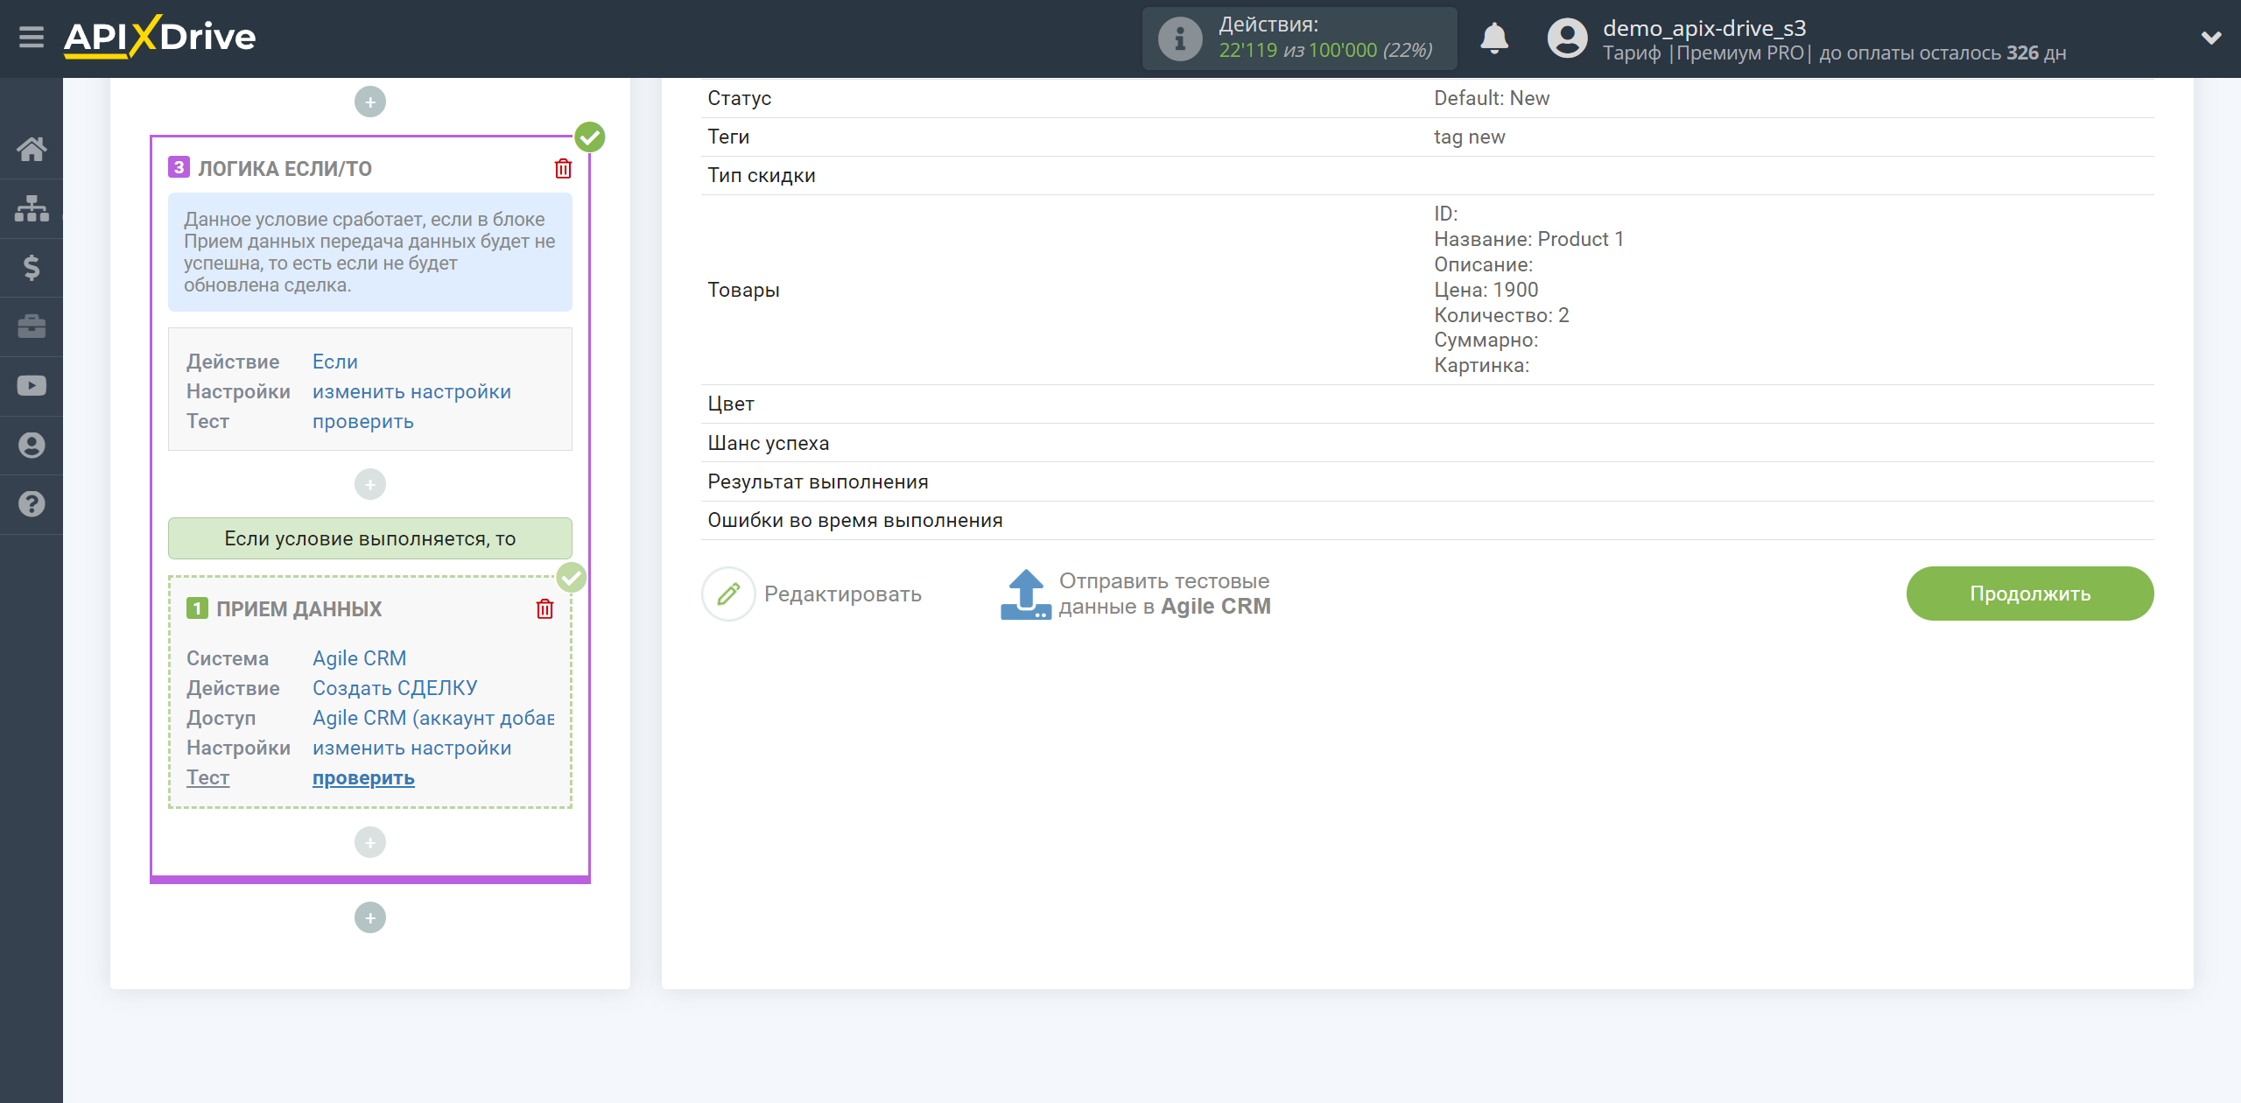Click проверить in ПРИЕМ ДАННЫХ block
The height and width of the screenshot is (1103, 2241).
[363, 777]
